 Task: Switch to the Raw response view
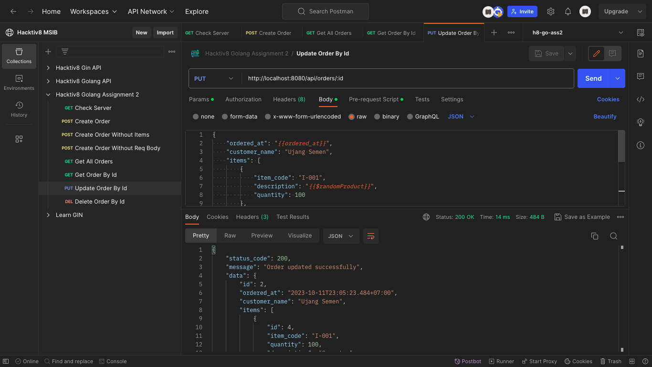(230, 236)
